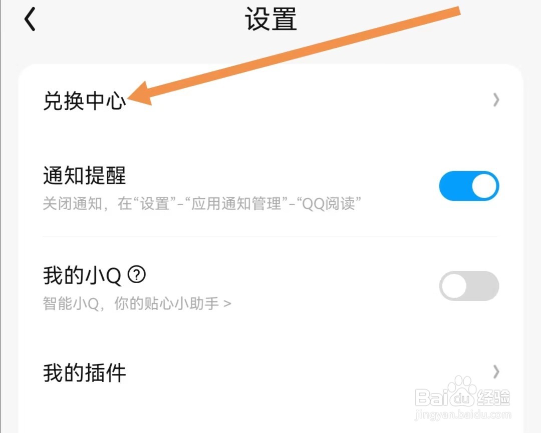Expand 我的插件 via its right chevron

point(496,371)
